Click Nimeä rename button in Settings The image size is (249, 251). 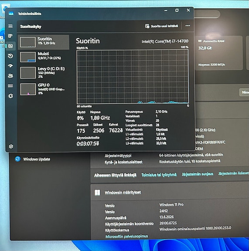coord(244,93)
